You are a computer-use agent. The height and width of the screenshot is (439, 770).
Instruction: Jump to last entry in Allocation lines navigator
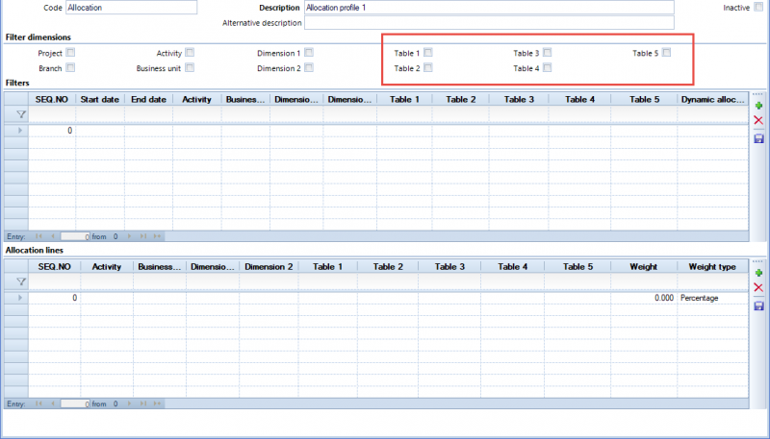(x=142, y=403)
